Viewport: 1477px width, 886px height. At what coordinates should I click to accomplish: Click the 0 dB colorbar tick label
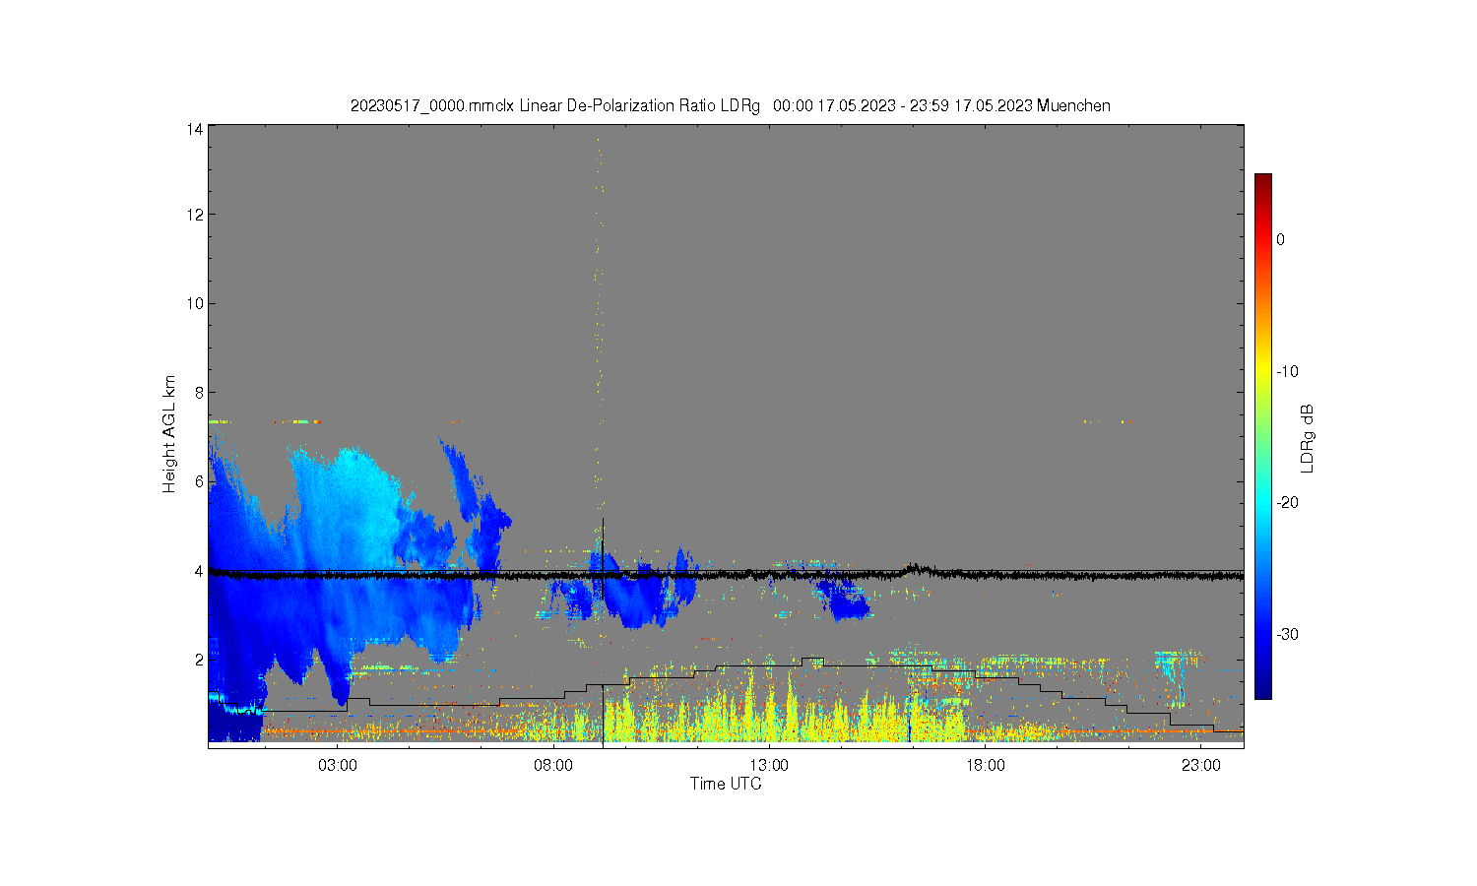point(1280,239)
